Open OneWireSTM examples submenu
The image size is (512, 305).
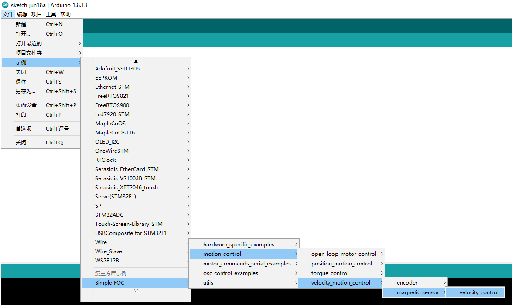point(136,151)
